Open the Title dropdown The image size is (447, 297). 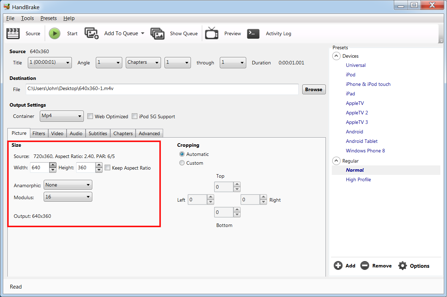50,63
